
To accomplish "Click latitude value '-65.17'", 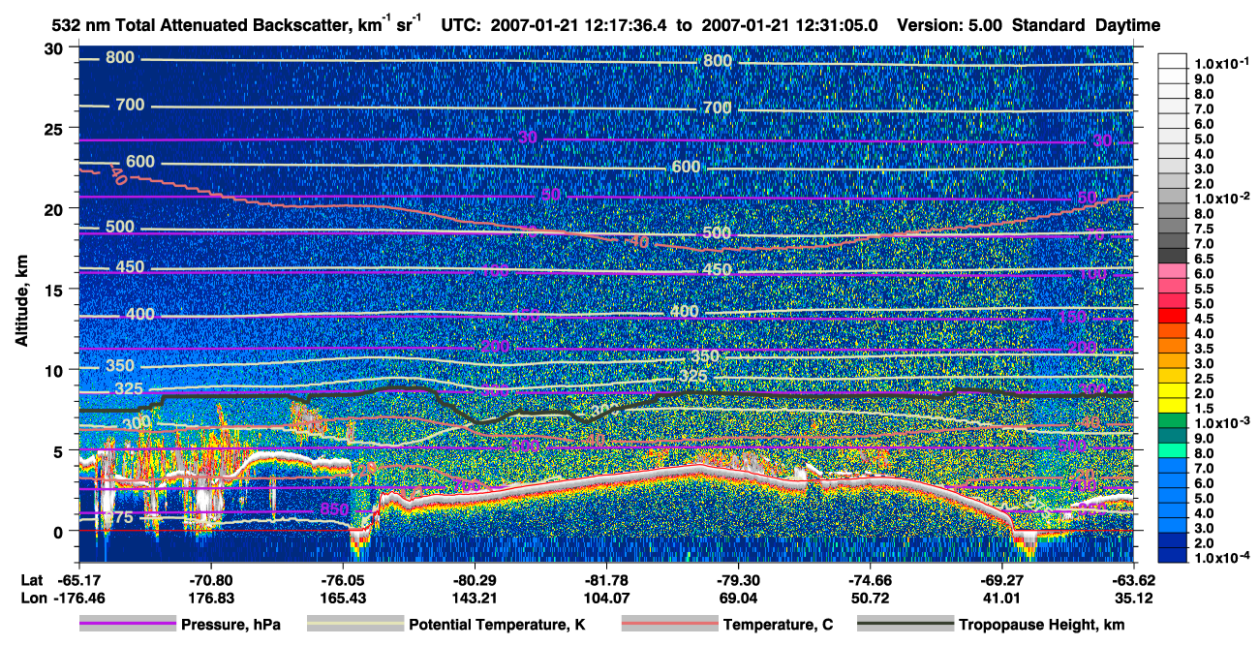I will 78,580.
